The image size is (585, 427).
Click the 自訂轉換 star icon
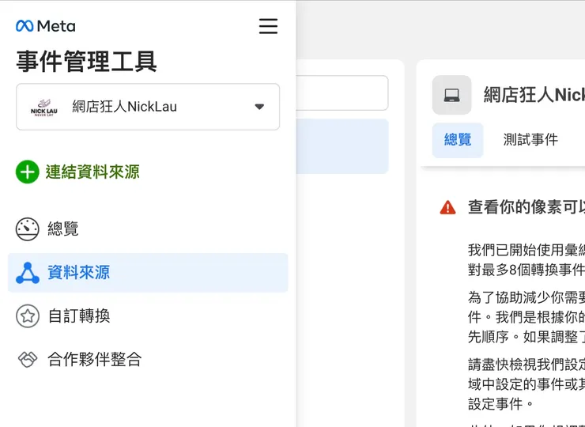click(27, 316)
